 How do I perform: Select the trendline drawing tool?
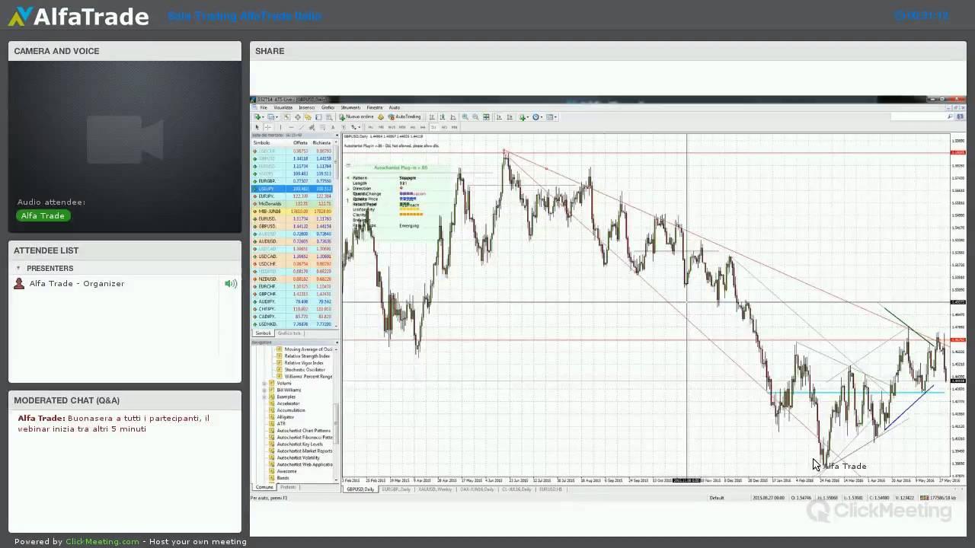coord(302,127)
